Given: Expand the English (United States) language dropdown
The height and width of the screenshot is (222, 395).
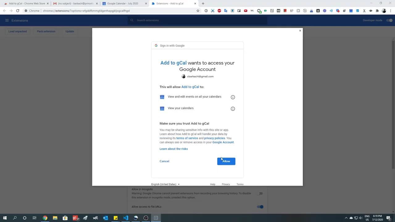Looking at the screenshot, I should [165, 184].
